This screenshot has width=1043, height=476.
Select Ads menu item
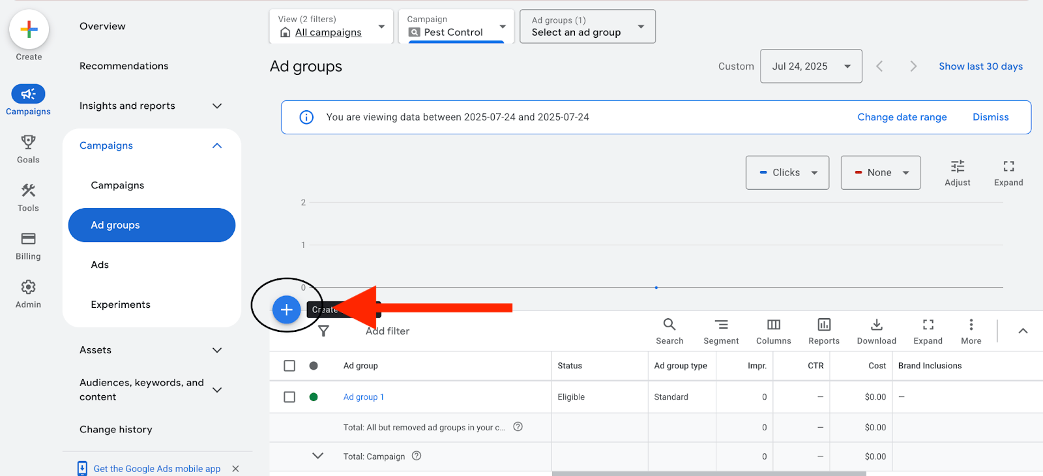[x=100, y=265]
